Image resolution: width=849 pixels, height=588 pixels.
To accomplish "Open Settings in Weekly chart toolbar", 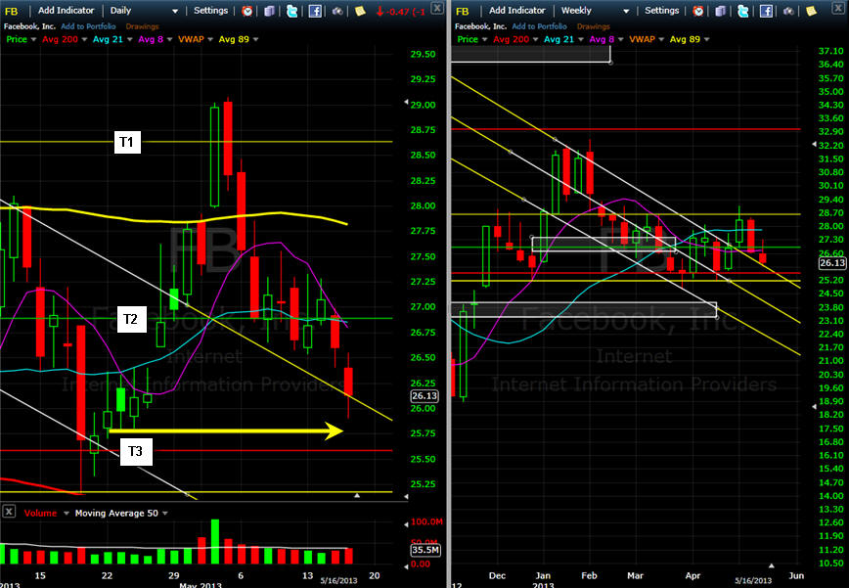I will coord(661,11).
